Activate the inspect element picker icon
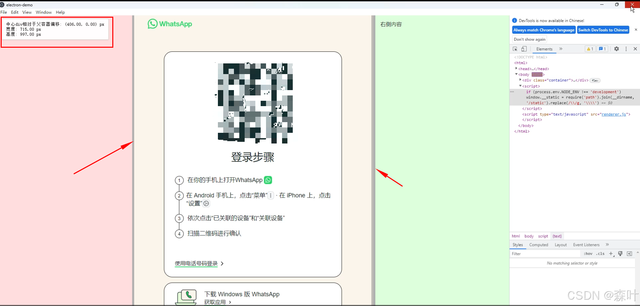 515,49
